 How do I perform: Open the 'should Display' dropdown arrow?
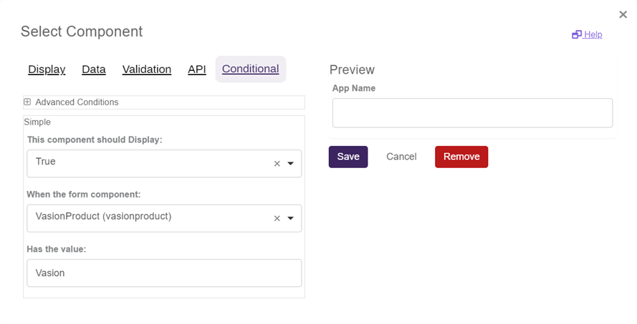[x=290, y=163]
